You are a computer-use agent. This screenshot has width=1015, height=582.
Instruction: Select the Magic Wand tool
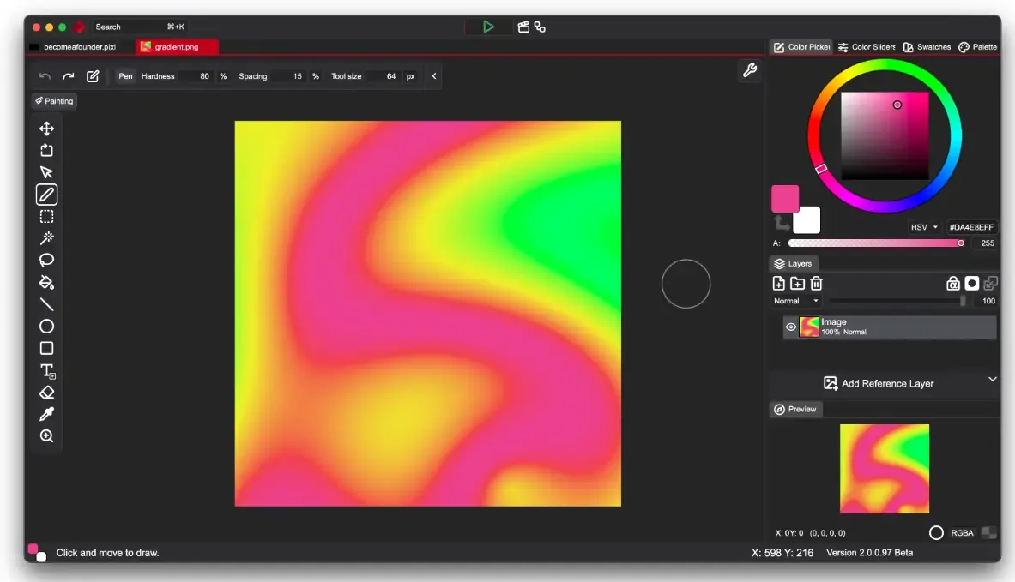46,238
